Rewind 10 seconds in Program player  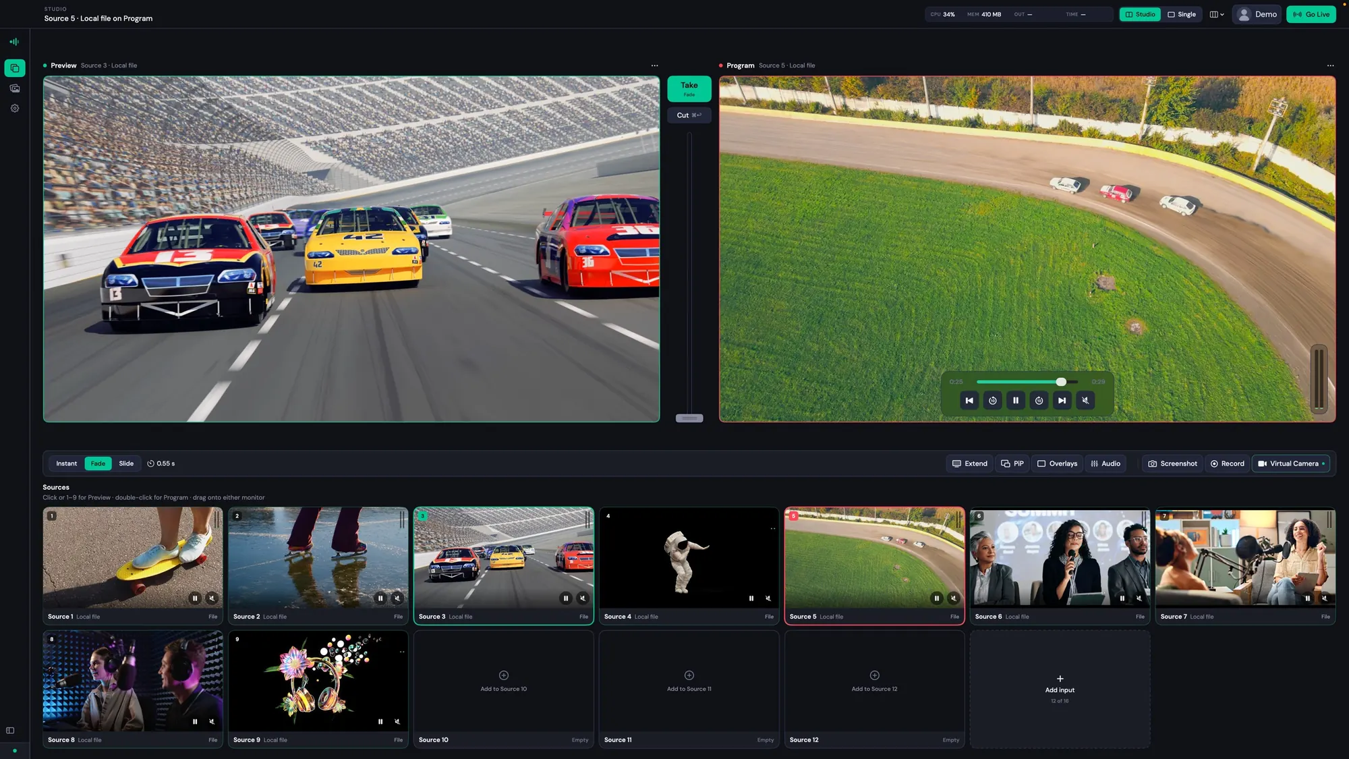(993, 401)
